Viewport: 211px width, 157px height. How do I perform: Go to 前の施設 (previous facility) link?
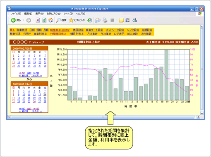tap(132, 34)
